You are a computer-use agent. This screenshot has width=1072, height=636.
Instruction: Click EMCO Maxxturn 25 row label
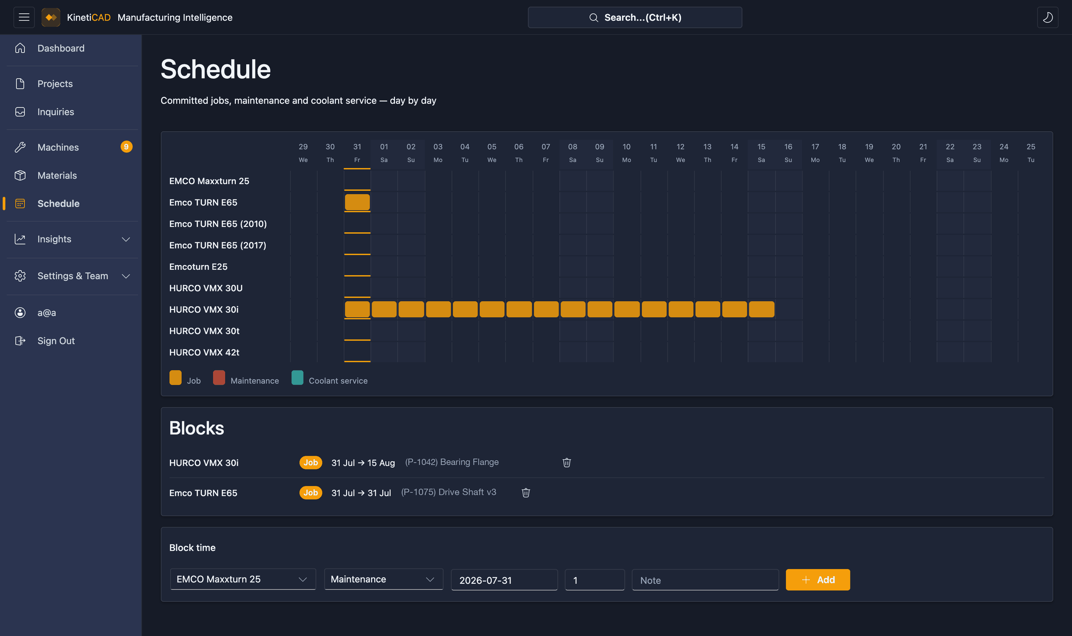coord(209,181)
